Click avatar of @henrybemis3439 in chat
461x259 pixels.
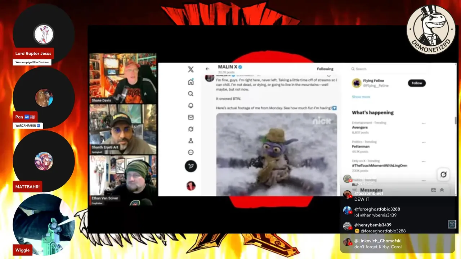tap(347, 226)
